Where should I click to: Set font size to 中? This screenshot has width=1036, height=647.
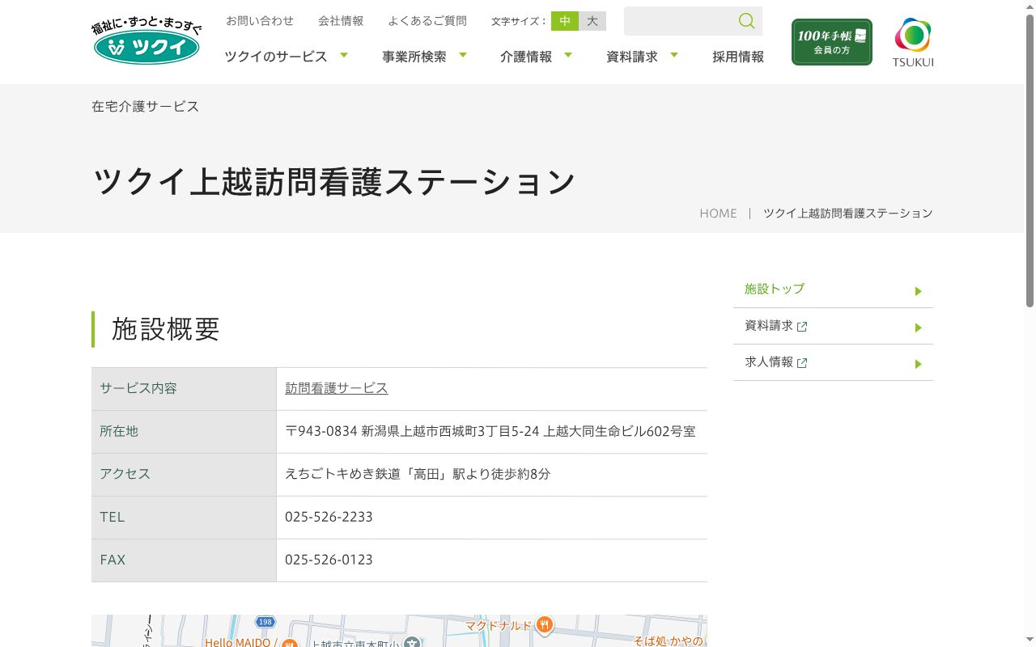(565, 21)
